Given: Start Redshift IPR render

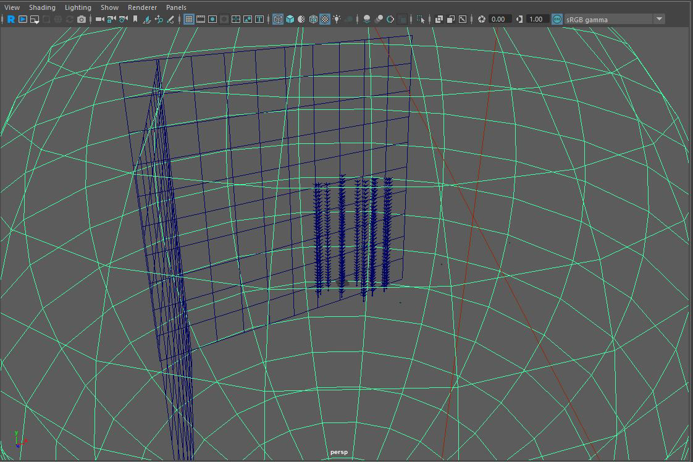Looking at the screenshot, I should pyautogui.click(x=22, y=19).
